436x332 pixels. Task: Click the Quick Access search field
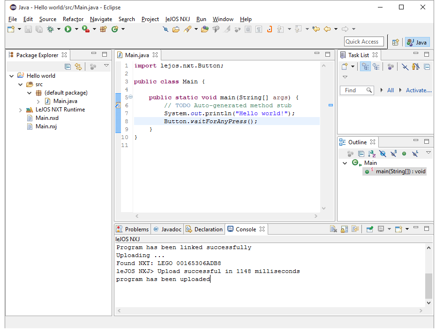click(364, 42)
